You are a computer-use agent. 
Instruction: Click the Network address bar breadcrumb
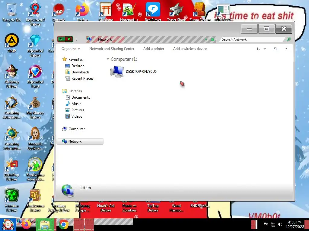[105, 39]
